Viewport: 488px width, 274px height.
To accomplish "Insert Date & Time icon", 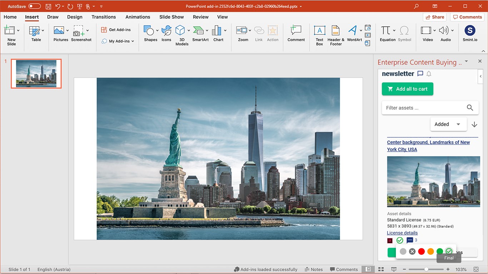I will click(368, 27).
